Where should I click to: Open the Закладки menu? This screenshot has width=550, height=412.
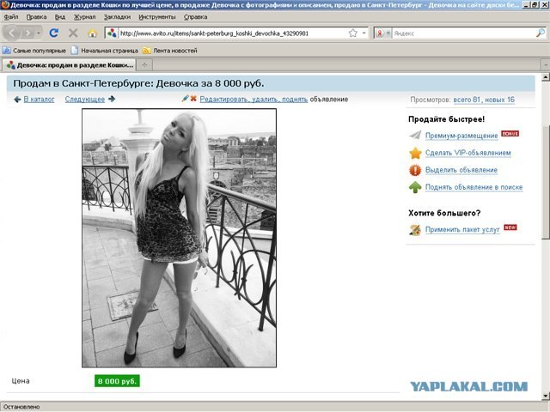pyautogui.click(x=117, y=17)
